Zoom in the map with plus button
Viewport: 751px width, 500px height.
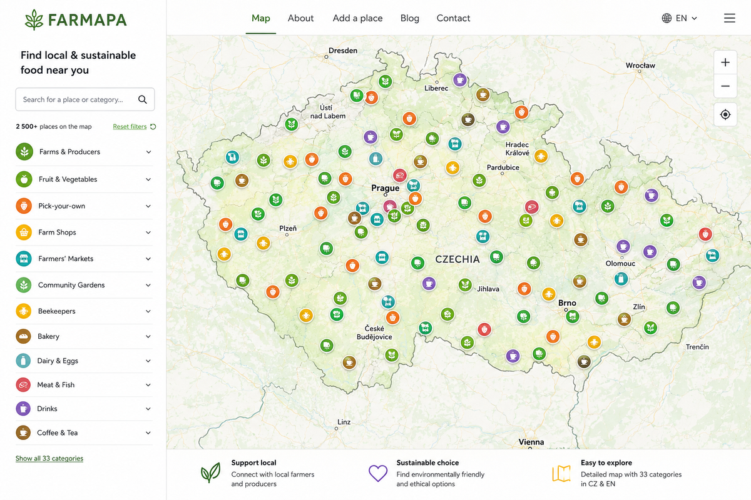(725, 62)
